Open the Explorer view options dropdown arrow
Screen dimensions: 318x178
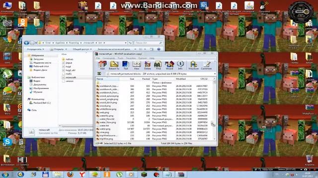(x=145, y=49)
